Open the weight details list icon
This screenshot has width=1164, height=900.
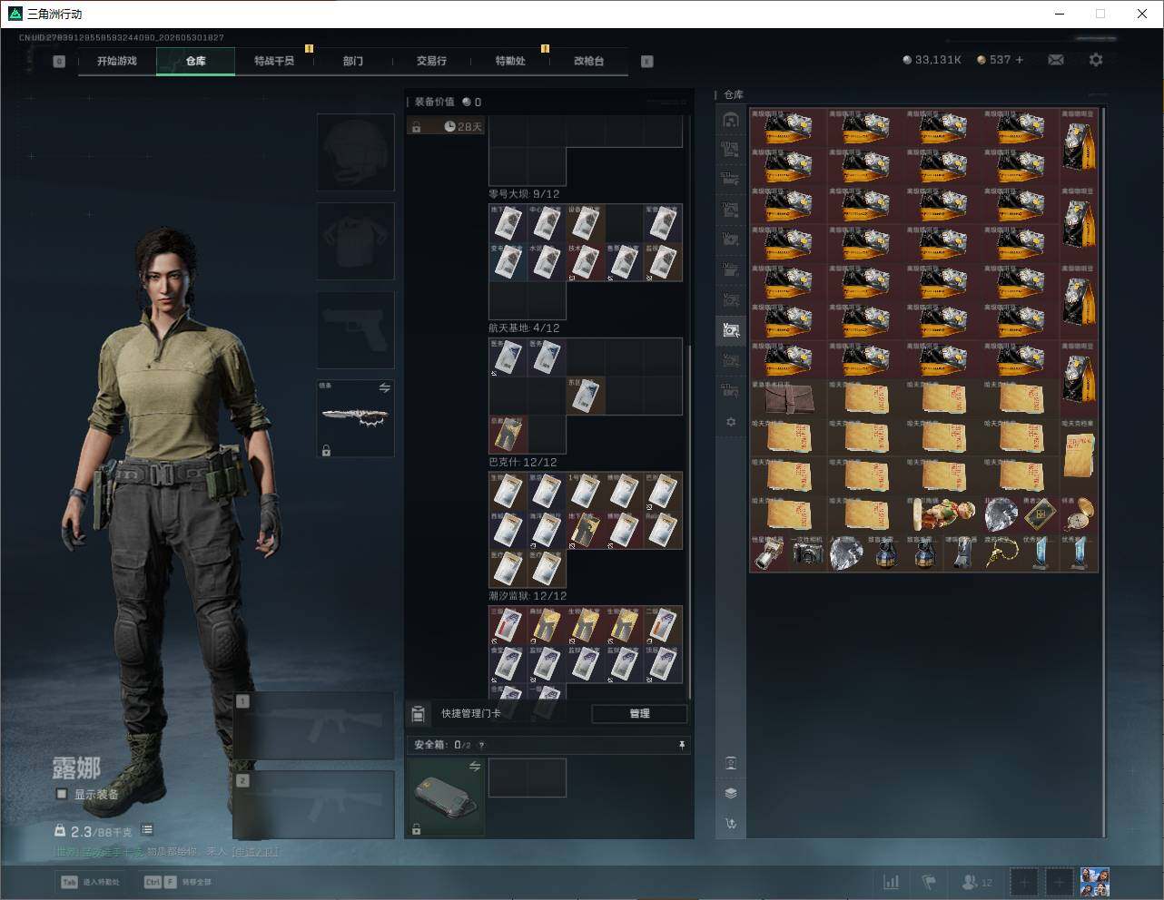tap(147, 830)
